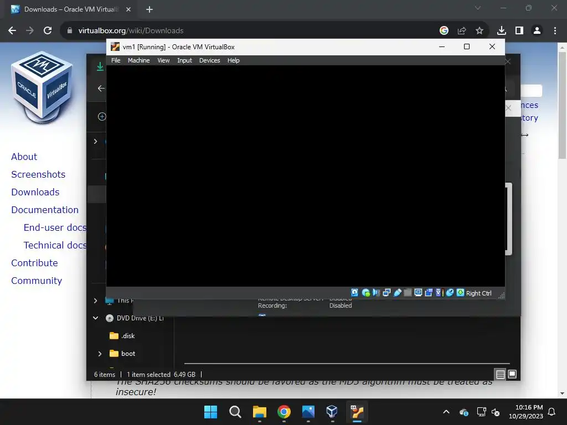Open the Chrome three-dot menu
The width and height of the screenshot is (567, 425).
point(555,31)
